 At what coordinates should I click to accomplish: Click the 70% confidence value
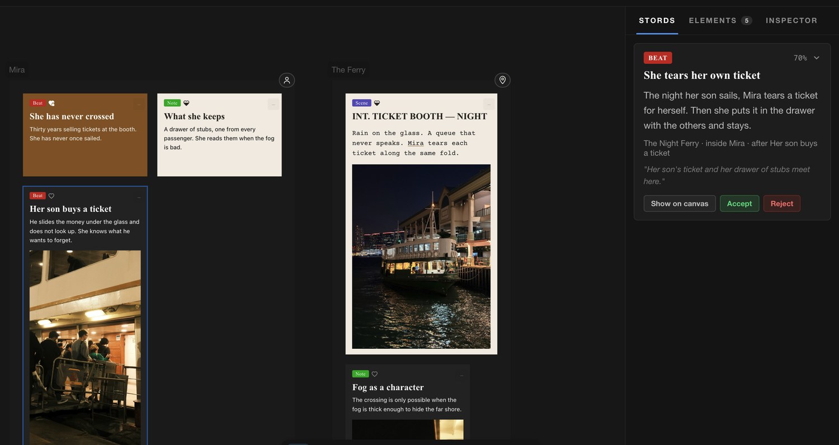[800, 58]
